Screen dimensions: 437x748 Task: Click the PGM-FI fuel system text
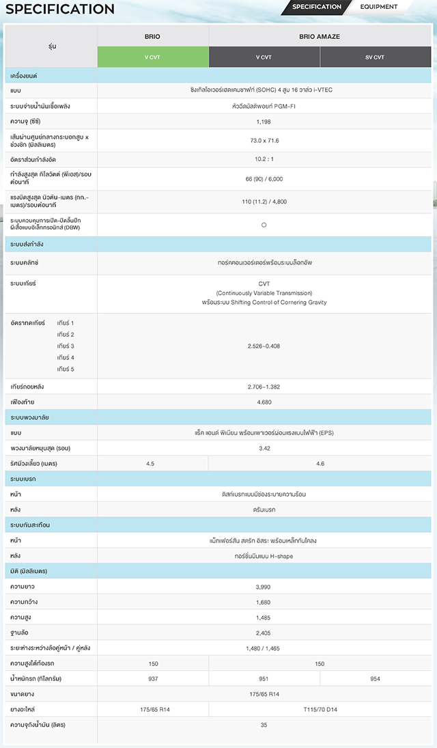point(264,107)
